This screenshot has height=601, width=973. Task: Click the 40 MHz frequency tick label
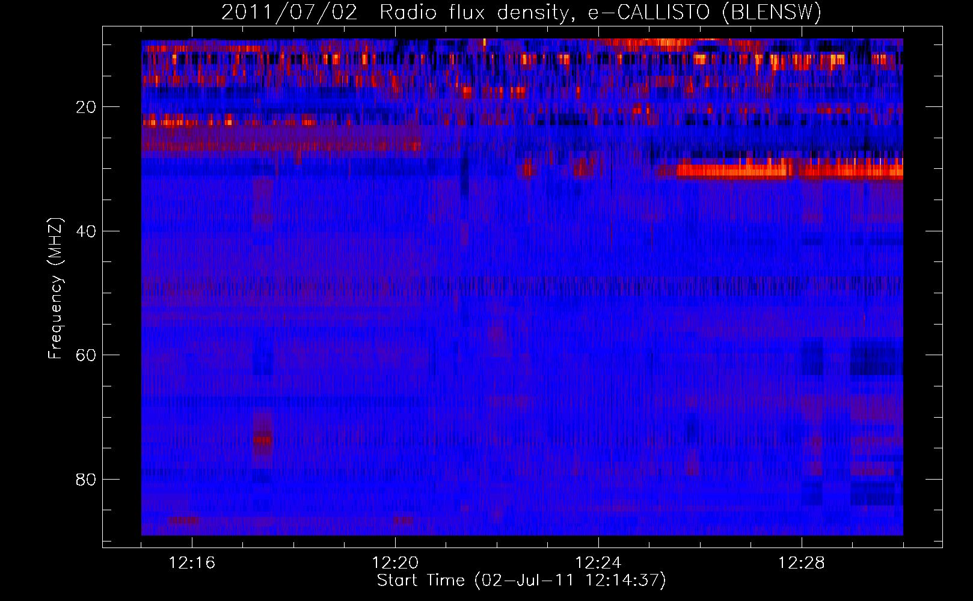pyautogui.click(x=87, y=231)
